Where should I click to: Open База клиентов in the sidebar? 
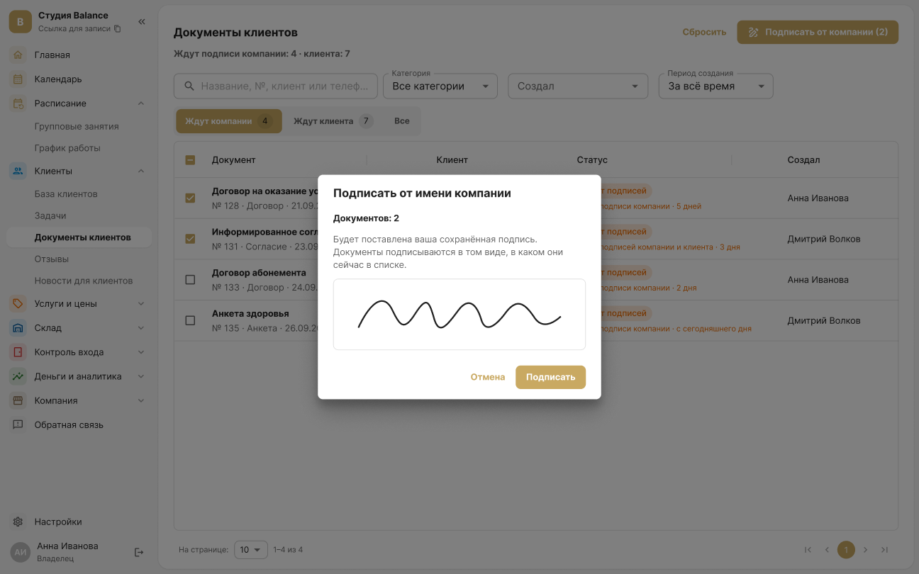[66, 193]
